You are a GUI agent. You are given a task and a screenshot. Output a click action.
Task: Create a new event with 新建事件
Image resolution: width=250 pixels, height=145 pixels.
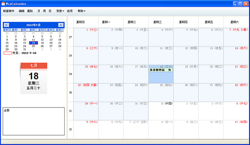click(9, 11)
